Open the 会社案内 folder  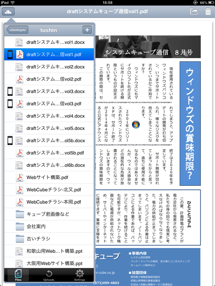pos(49,226)
